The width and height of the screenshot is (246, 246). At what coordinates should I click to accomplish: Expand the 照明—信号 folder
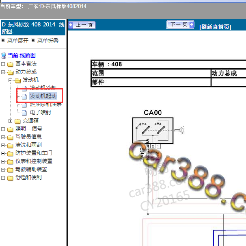click(3, 129)
